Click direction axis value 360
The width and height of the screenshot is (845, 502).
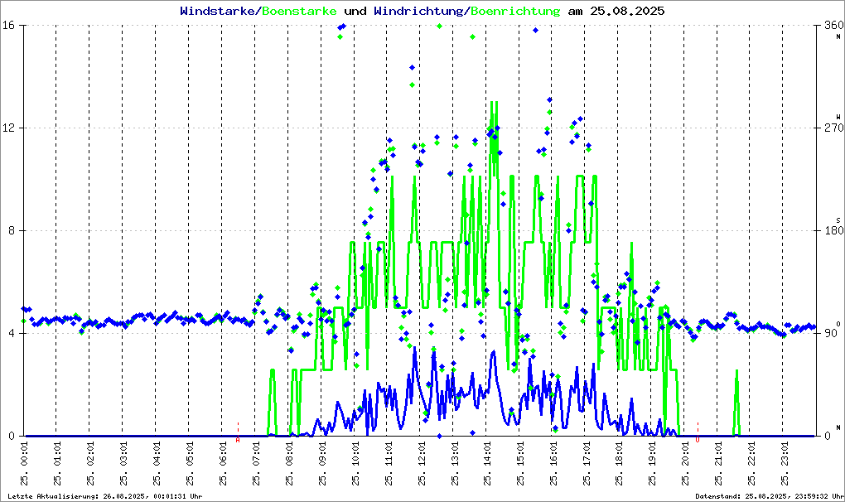[x=834, y=26]
